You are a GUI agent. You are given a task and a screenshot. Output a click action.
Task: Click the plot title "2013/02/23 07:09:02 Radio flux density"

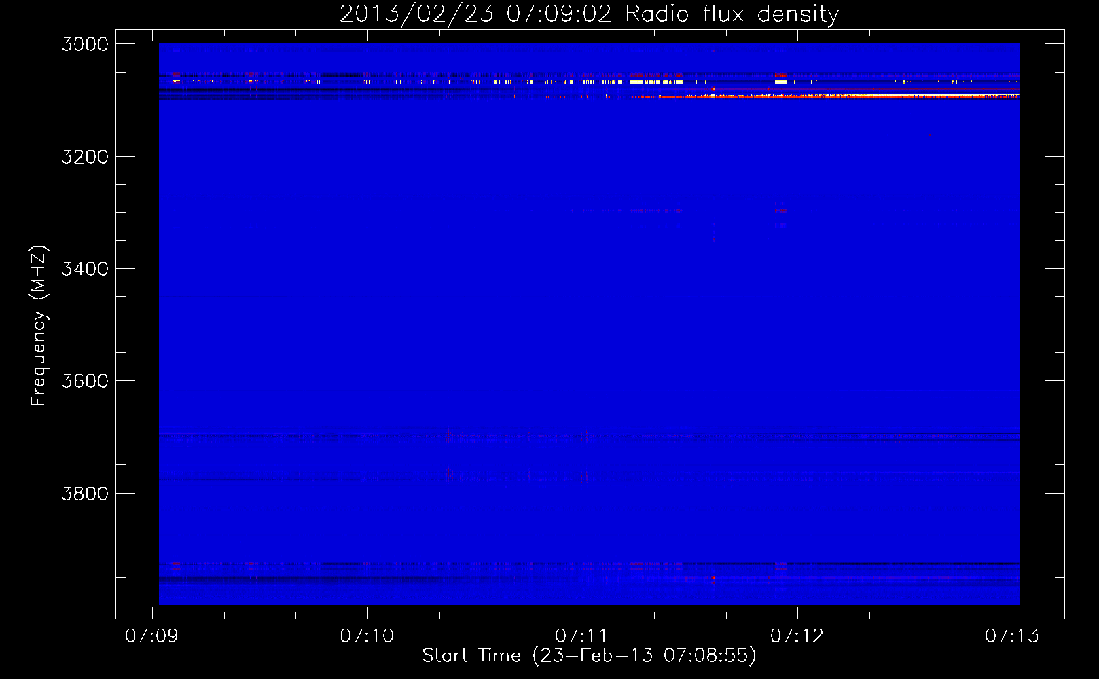point(589,14)
